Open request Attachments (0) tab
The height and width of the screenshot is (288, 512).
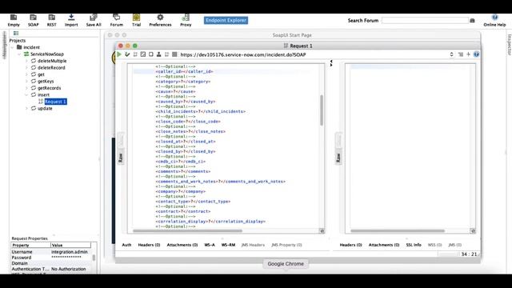(x=182, y=245)
